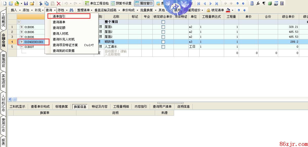Screen dimensions: 308x147
Task: Open the 插入 dropdown menu
Action: (15, 10)
